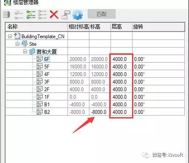Click B2 rotation 0.00° cell
The width and height of the screenshot is (189, 163).
point(158,112)
